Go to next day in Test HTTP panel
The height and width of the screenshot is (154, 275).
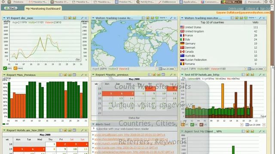pos(263,124)
